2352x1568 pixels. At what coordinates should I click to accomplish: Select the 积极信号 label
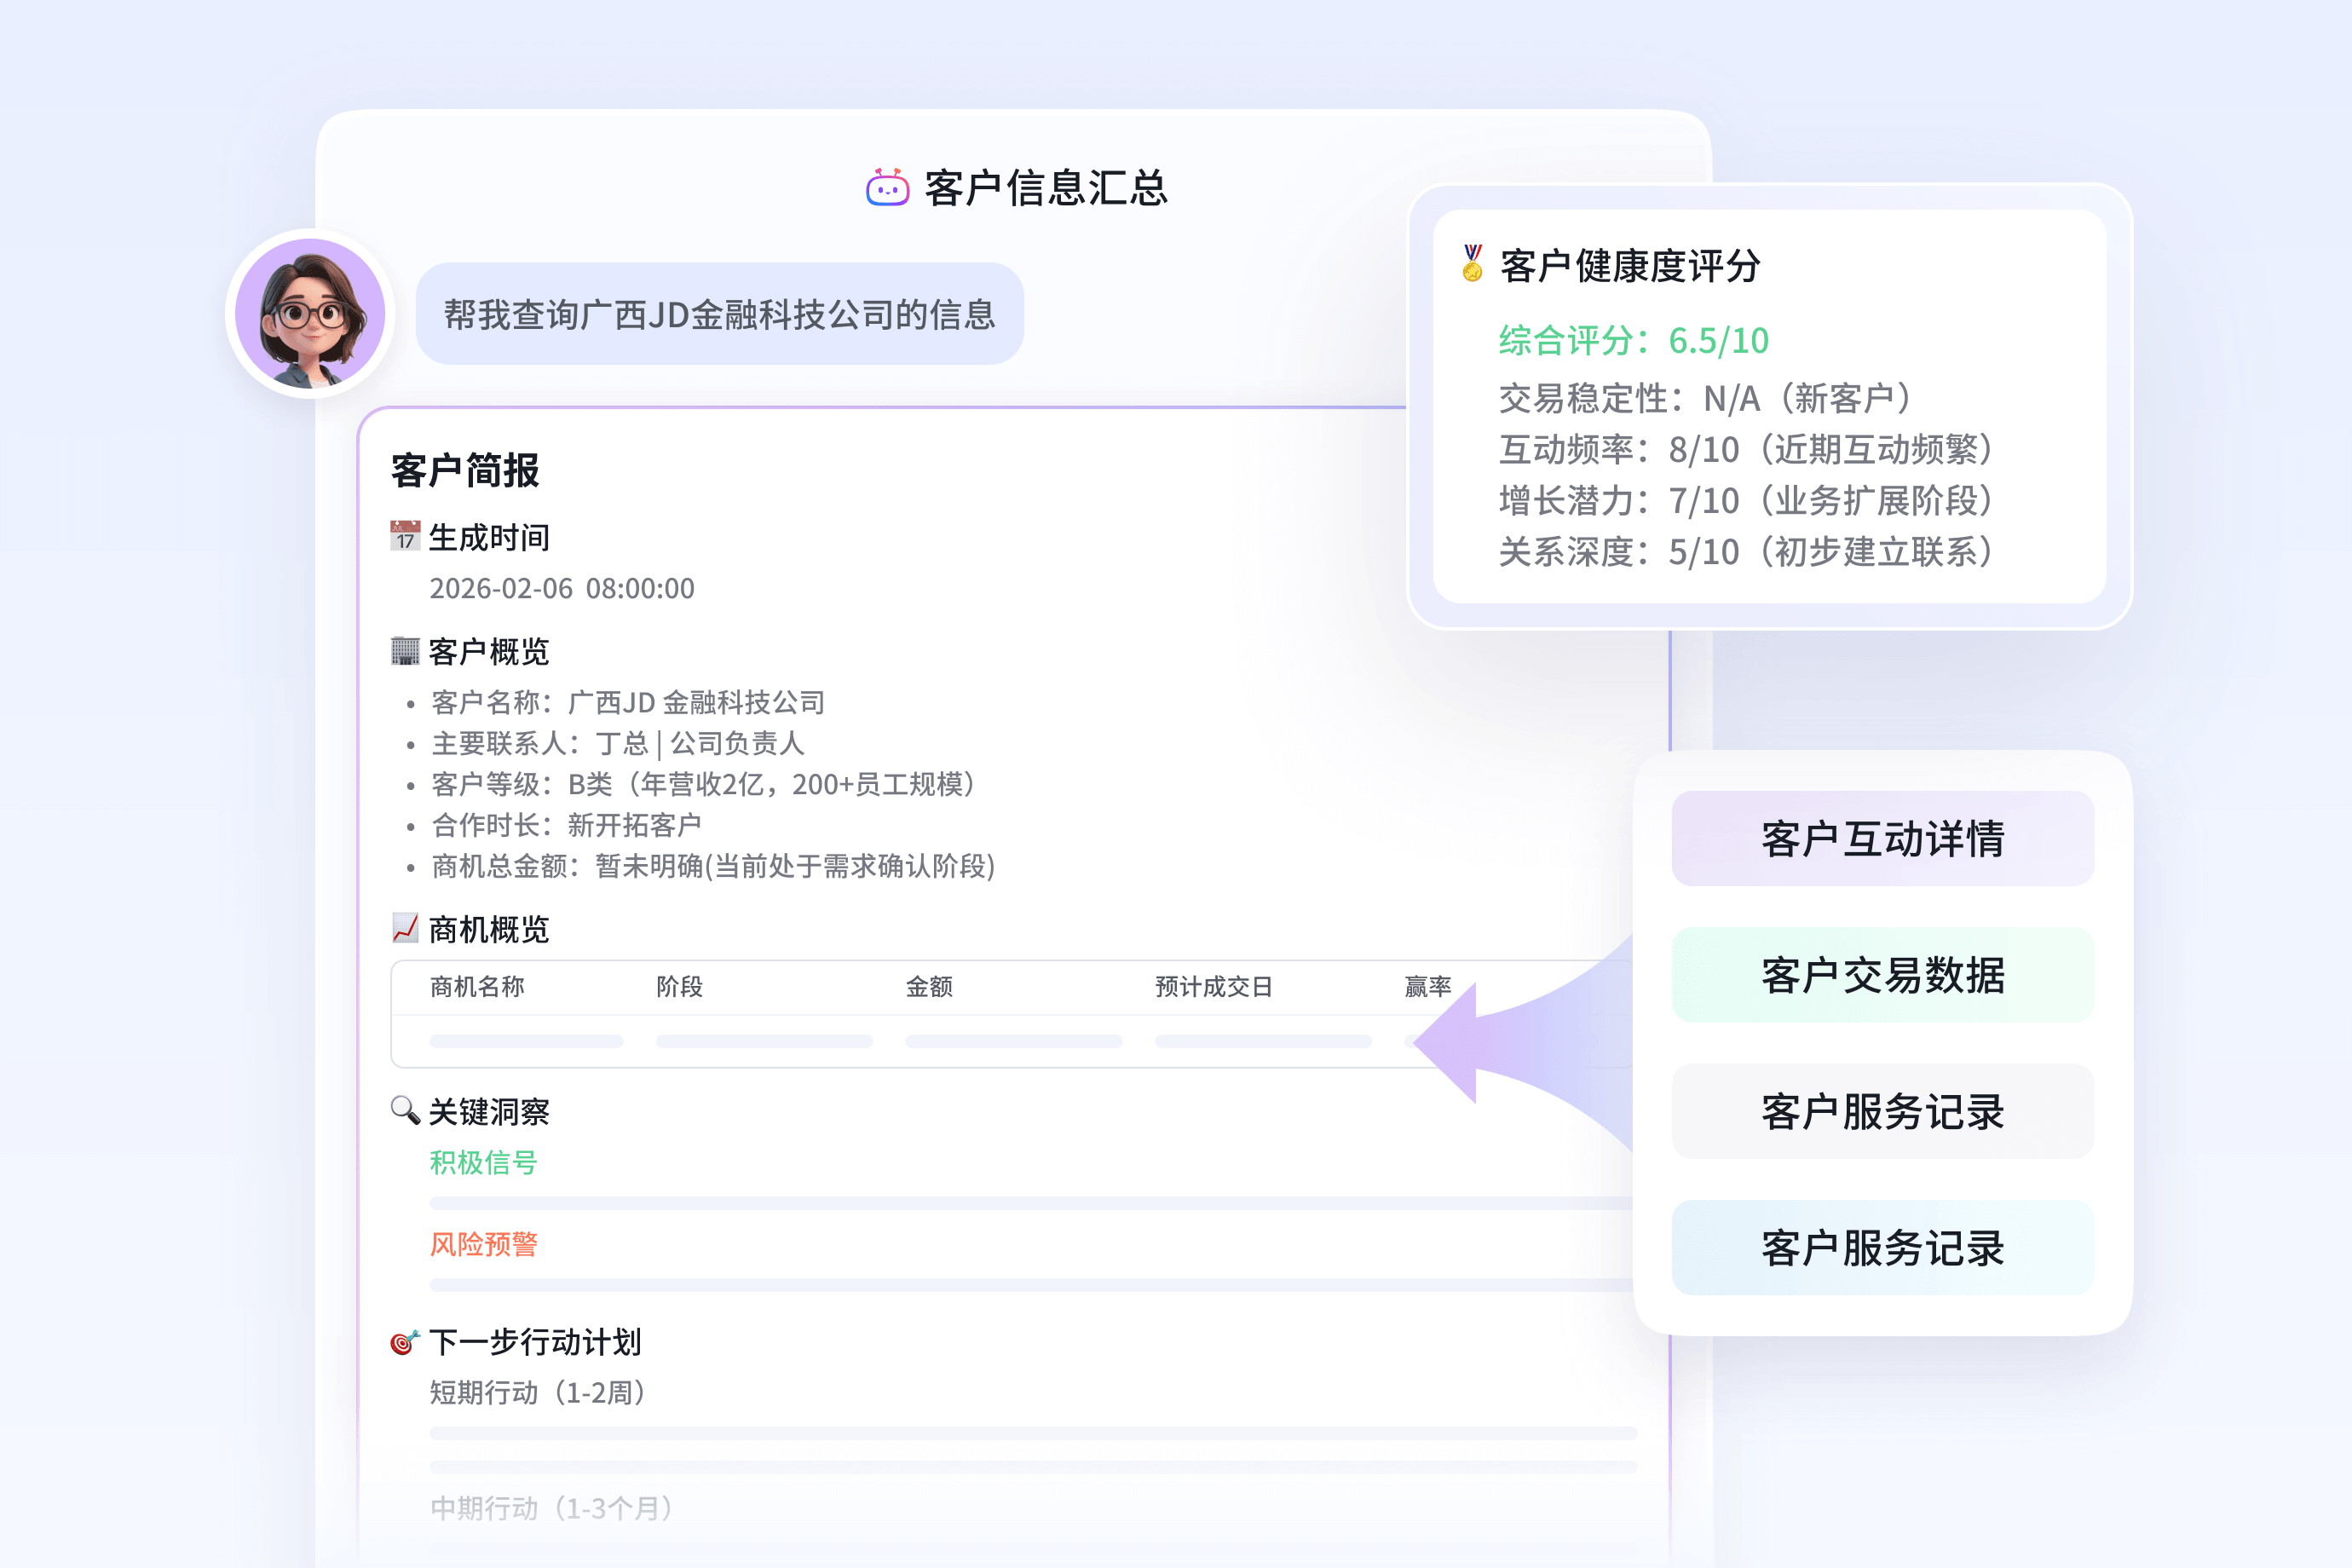[482, 1163]
